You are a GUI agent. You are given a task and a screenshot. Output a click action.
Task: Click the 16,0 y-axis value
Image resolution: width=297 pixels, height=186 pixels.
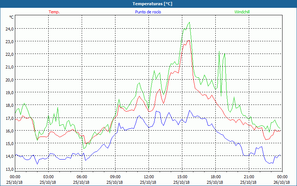pyautogui.click(x=10, y=131)
